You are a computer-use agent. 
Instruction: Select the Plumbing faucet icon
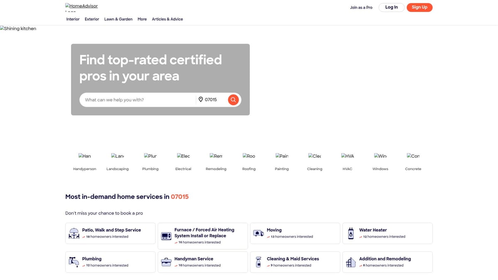pyautogui.click(x=74, y=262)
